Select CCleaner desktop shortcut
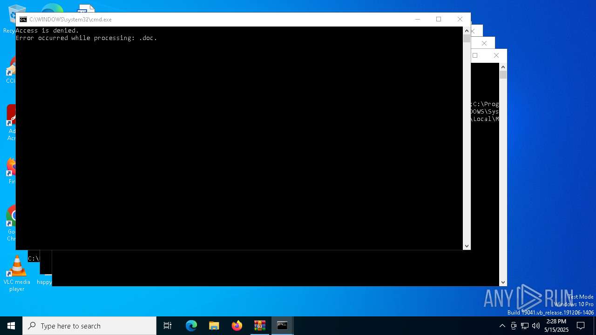The image size is (596, 335). [10, 70]
